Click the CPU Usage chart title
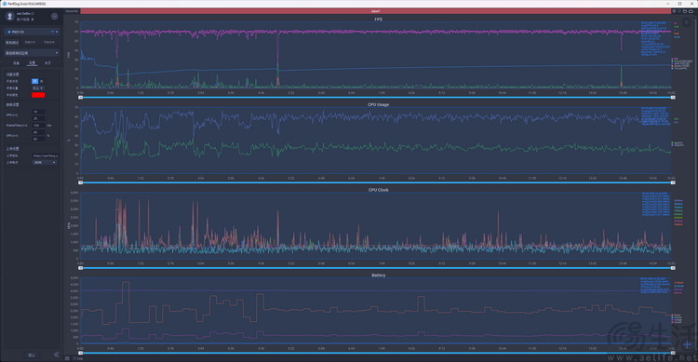 point(378,104)
